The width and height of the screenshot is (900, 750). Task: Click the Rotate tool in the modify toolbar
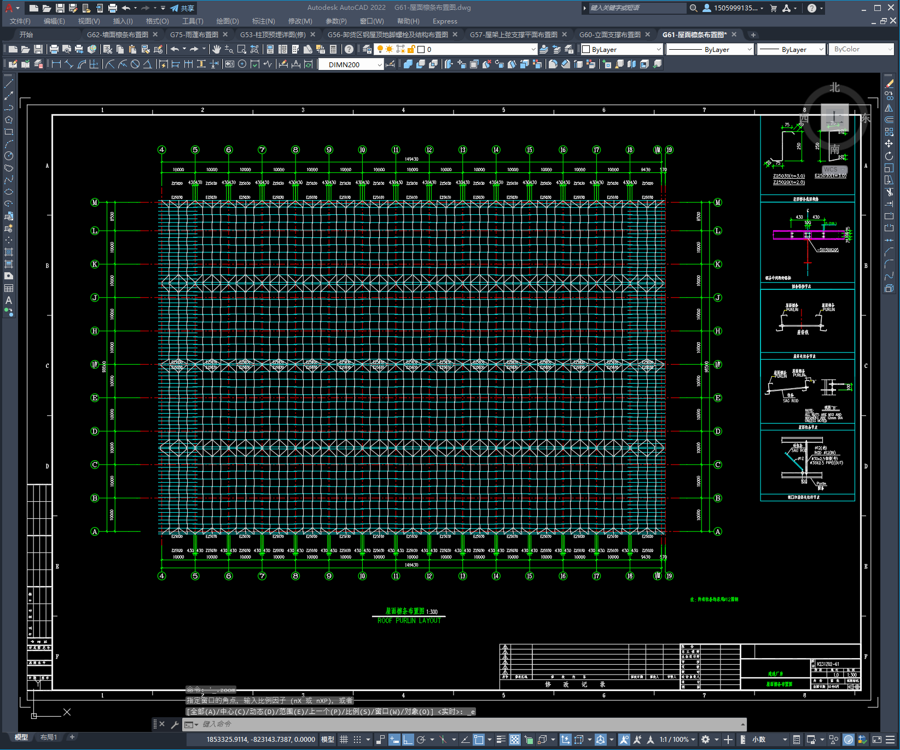pyautogui.click(x=889, y=156)
